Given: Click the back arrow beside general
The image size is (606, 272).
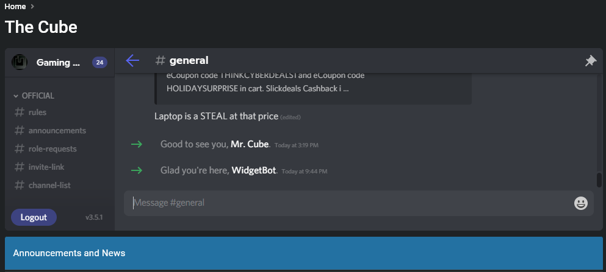Looking at the screenshot, I should click(x=132, y=60).
